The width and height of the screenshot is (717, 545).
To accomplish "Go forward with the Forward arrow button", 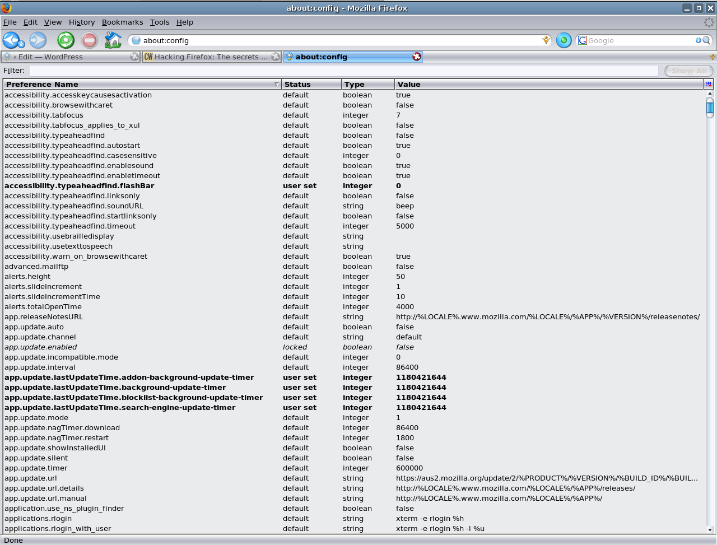I will click(x=38, y=40).
